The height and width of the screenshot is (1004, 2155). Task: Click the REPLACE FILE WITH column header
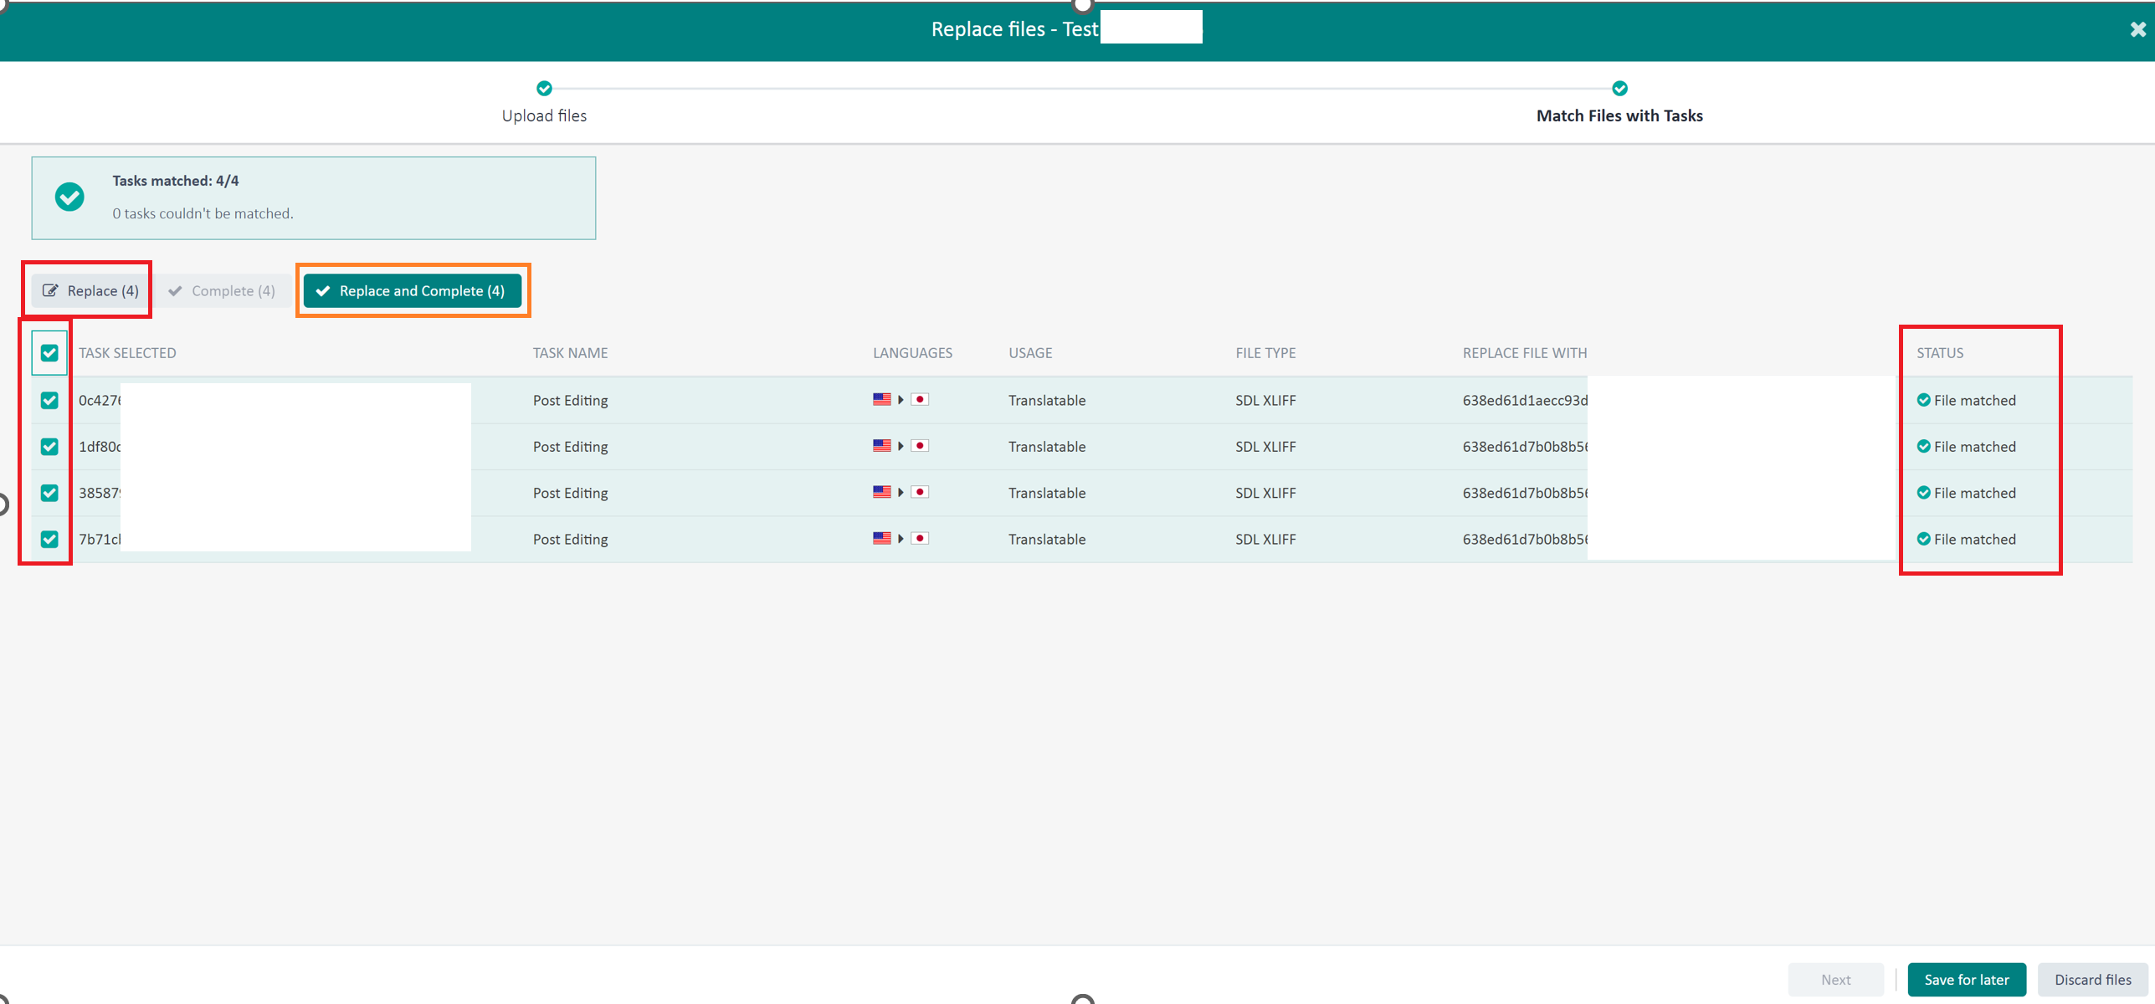[1524, 353]
